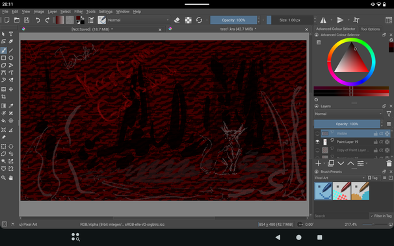
Task: Add a new layer with plus button
Action: click(x=318, y=164)
